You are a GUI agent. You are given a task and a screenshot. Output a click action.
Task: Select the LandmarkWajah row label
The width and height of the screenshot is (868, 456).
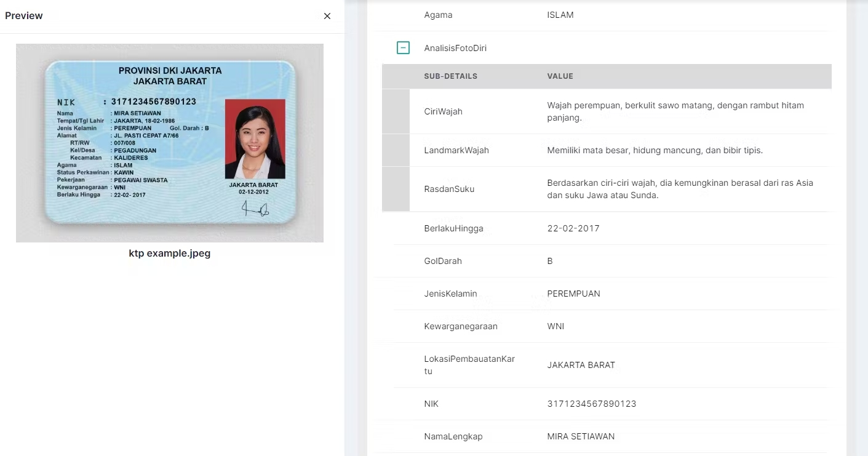pyautogui.click(x=456, y=150)
